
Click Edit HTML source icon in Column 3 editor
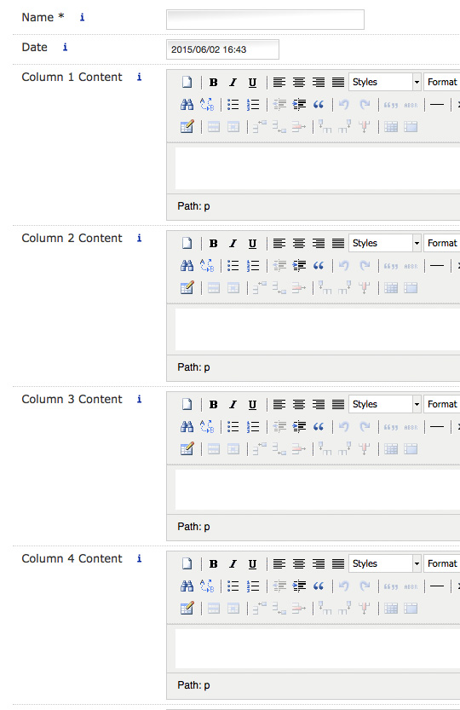point(187,449)
